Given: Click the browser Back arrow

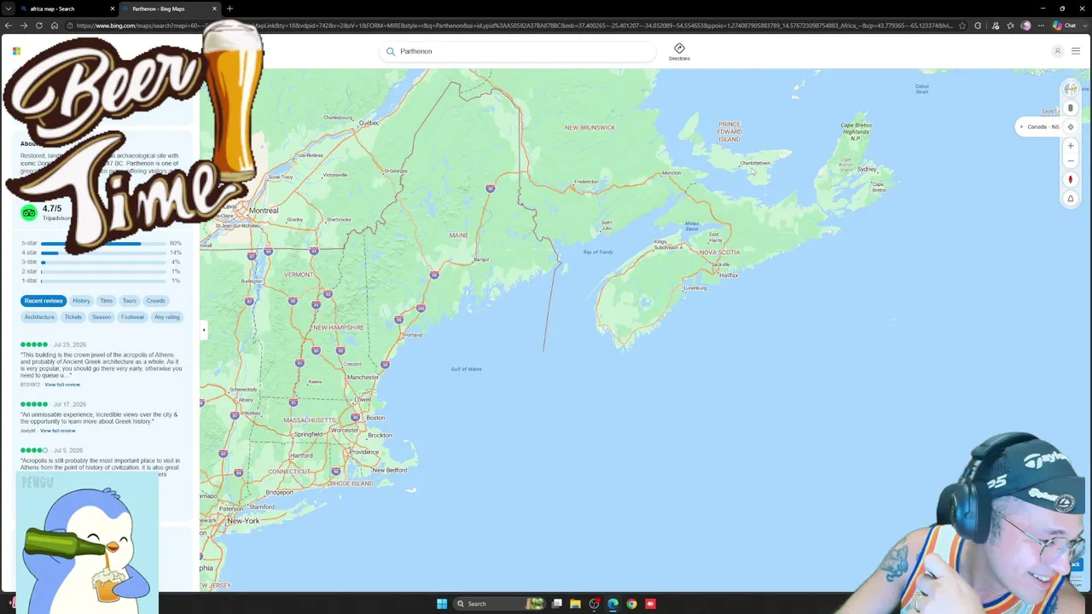Looking at the screenshot, I should 8,26.
